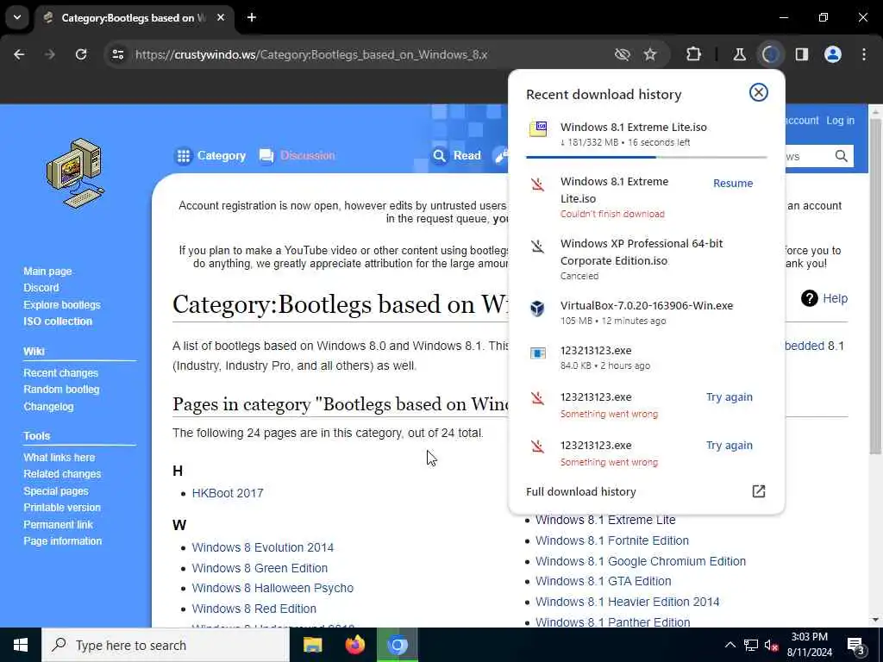Open a new tab with plus button
This screenshot has width=883, height=662.
click(x=252, y=17)
